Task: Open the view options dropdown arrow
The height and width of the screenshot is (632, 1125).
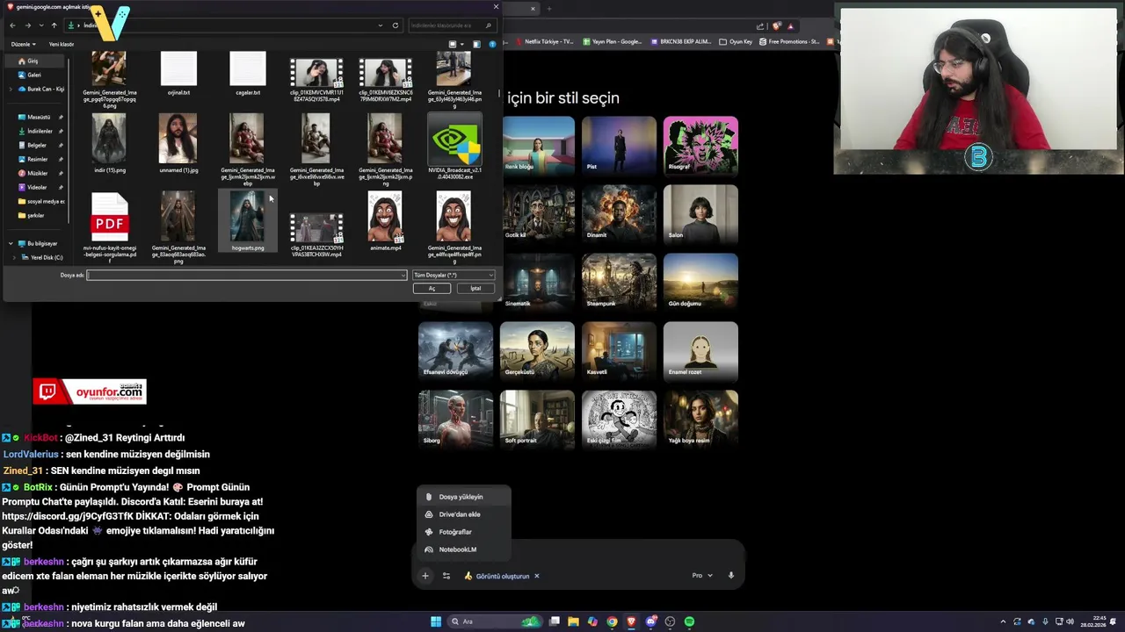Action: tap(463, 44)
